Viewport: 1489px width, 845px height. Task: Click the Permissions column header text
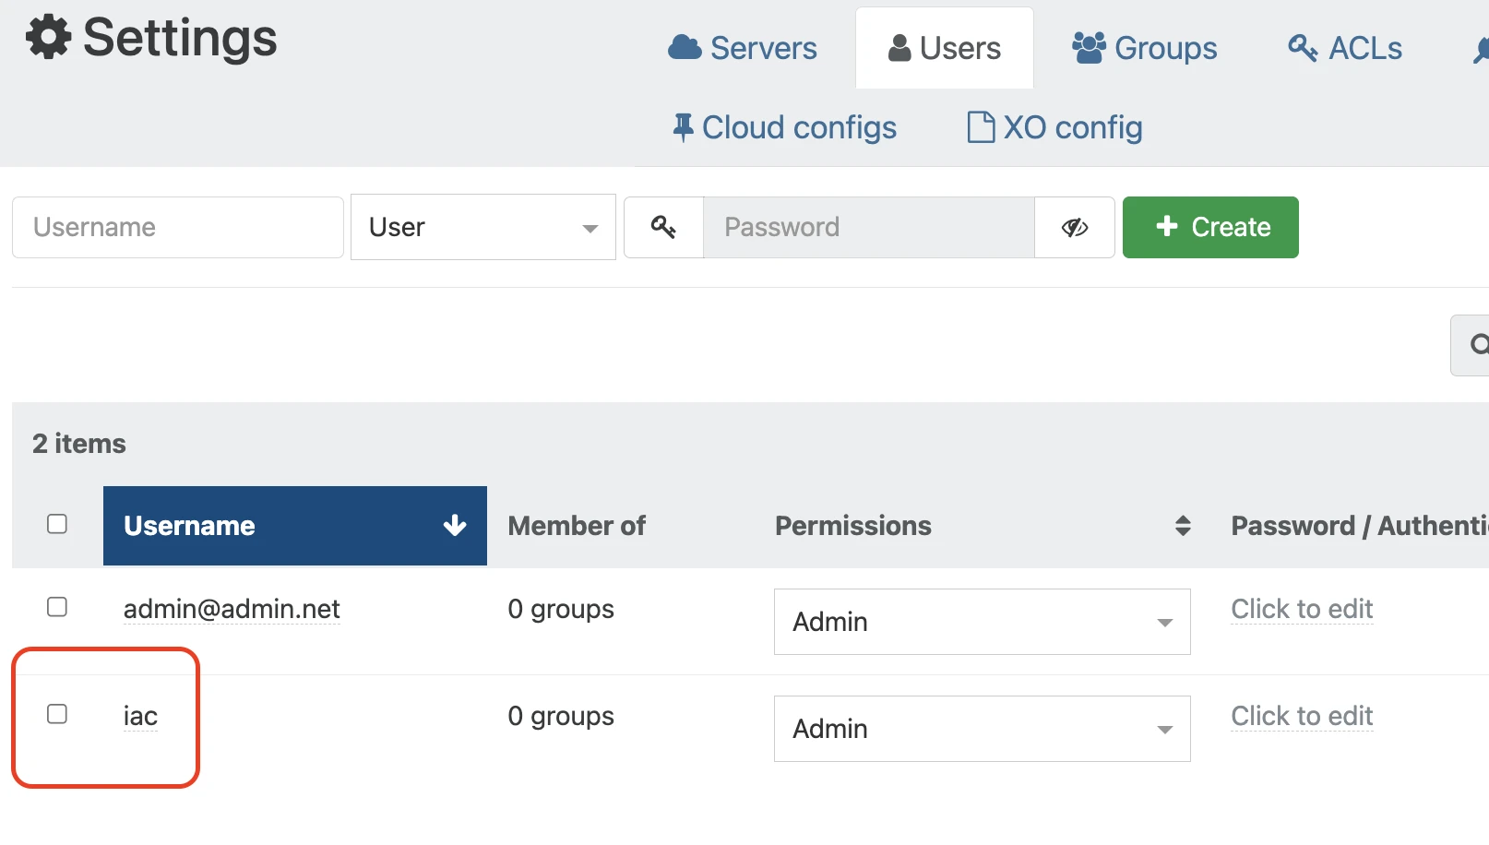point(853,526)
